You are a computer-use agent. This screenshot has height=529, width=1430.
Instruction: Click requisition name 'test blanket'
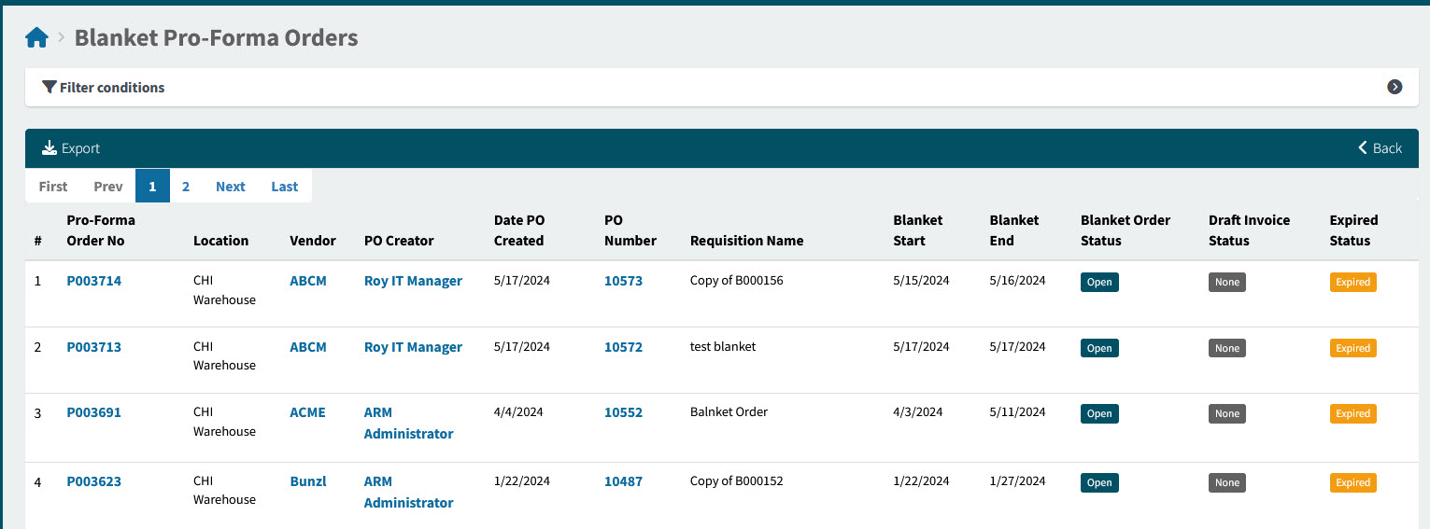tap(723, 346)
